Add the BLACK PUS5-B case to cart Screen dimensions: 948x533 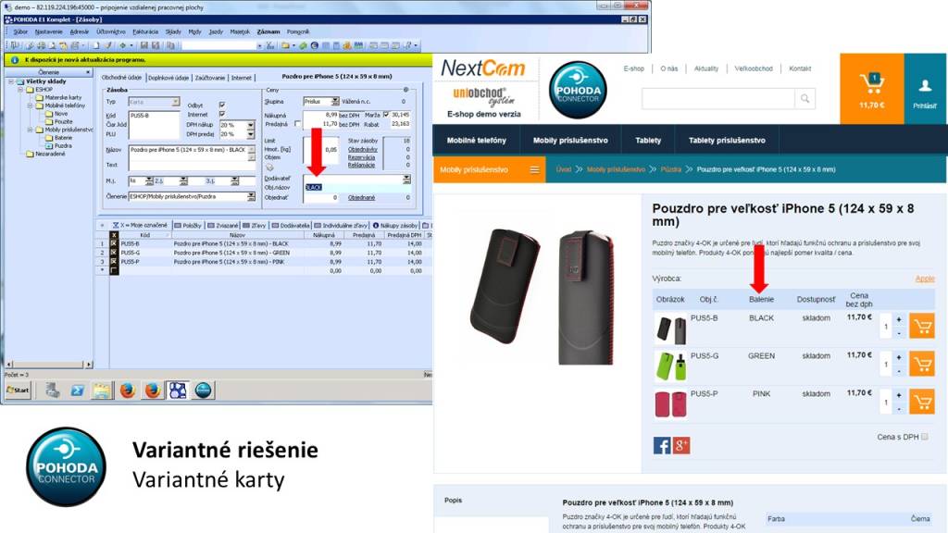(922, 327)
